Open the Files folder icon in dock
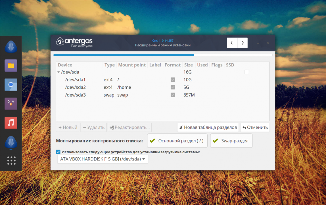The image size is (326, 205). click(11, 66)
